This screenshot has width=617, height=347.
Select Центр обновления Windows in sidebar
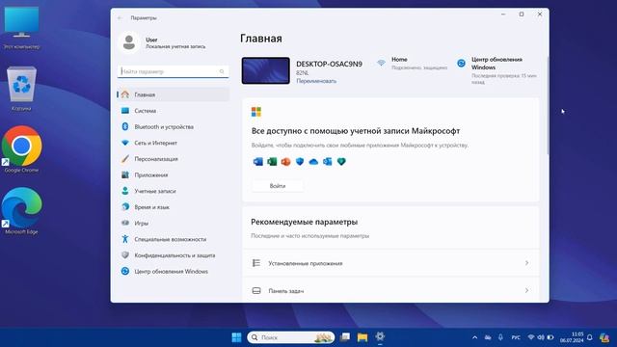pyautogui.click(x=174, y=272)
